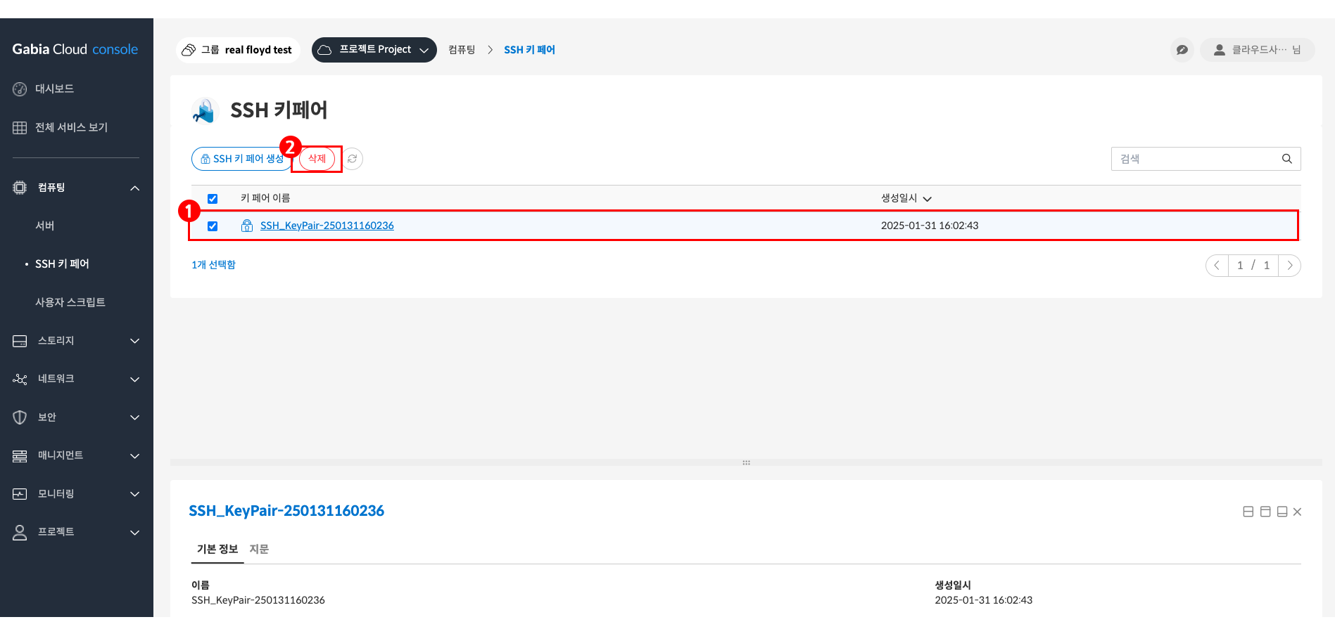Click the first panel layout icon in detail panel

pyautogui.click(x=1248, y=512)
